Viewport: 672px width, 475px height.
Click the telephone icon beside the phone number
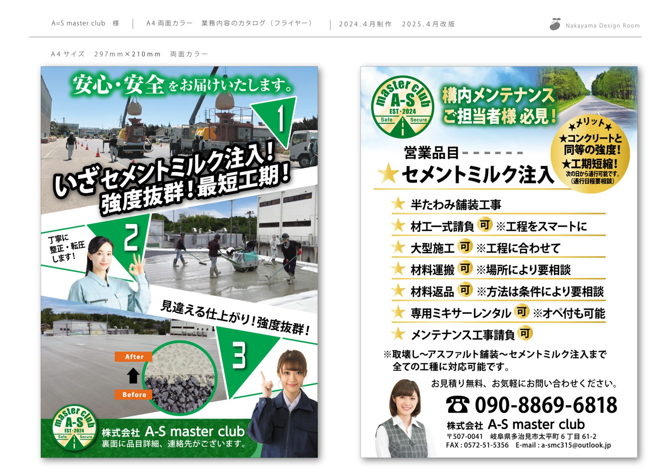click(458, 405)
